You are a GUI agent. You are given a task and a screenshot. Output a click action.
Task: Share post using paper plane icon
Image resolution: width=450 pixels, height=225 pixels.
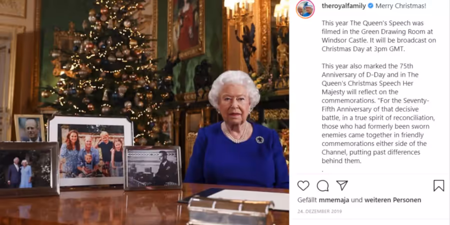click(x=342, y=185)
